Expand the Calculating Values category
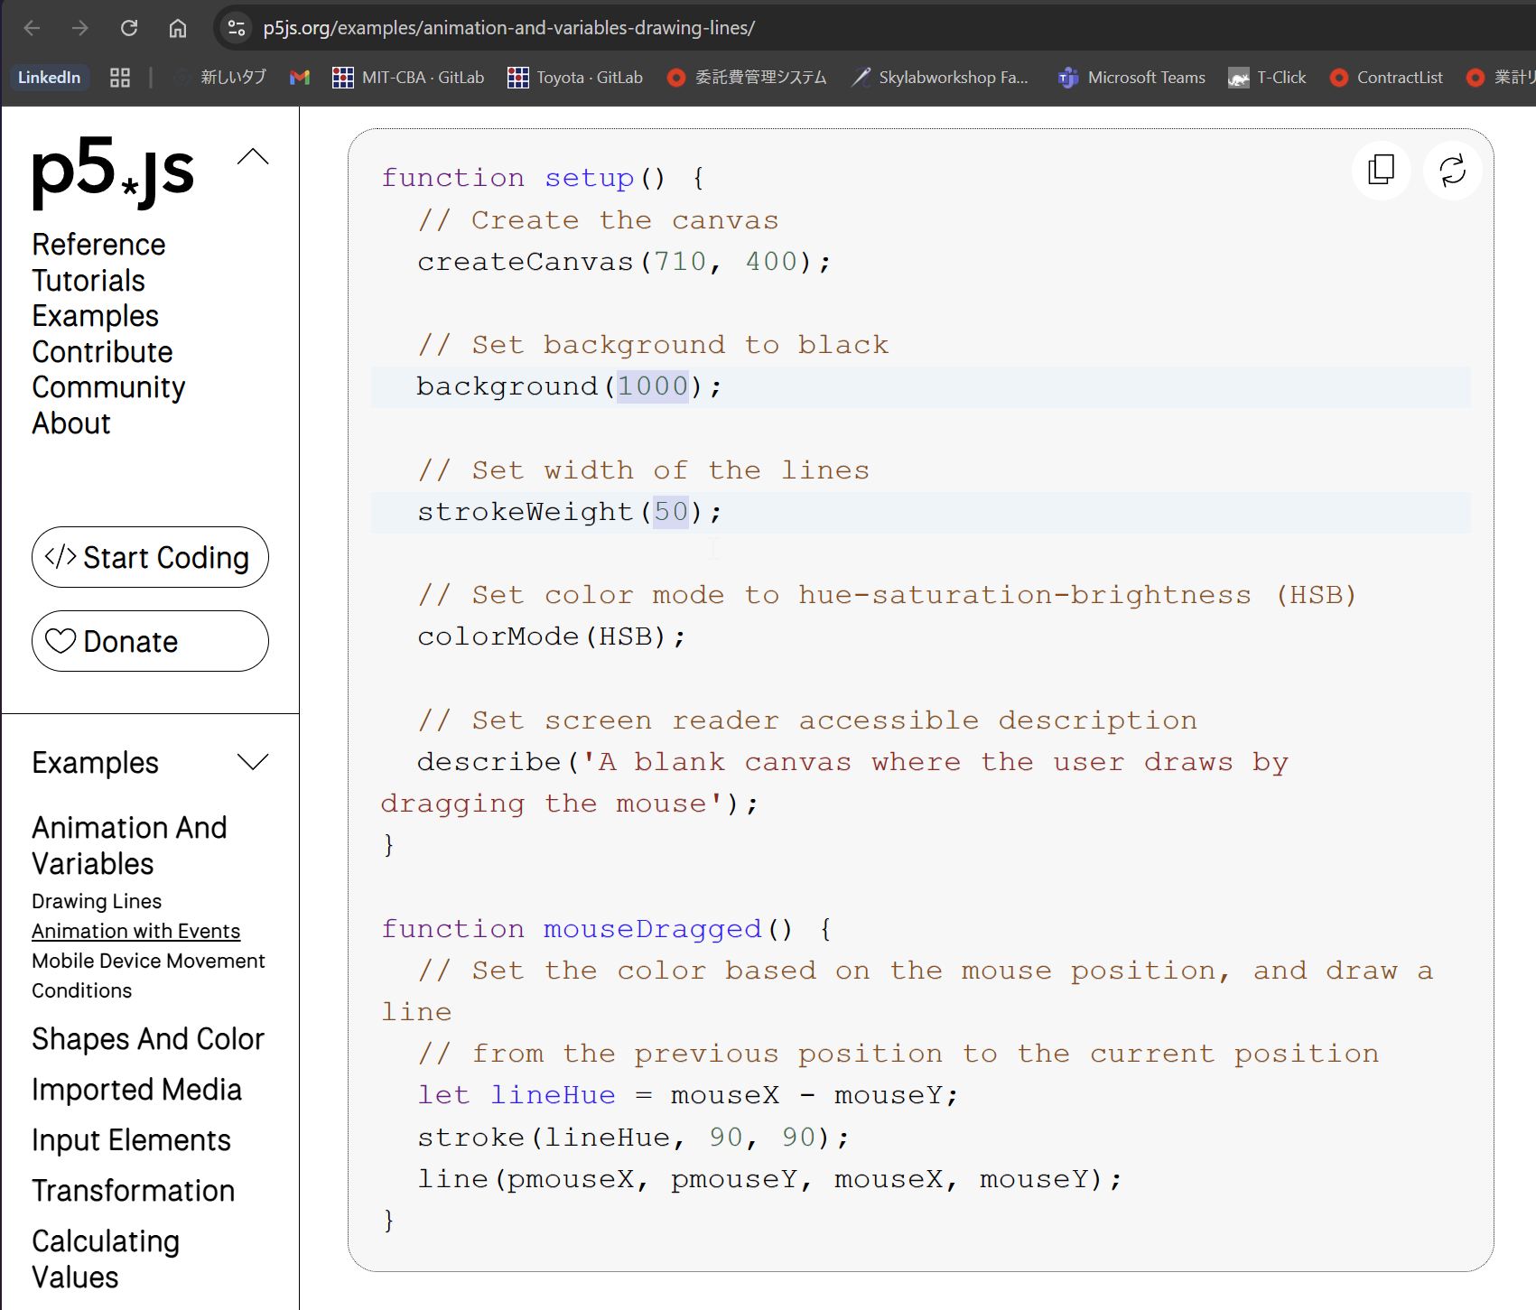 click(x=106, y=1259)
